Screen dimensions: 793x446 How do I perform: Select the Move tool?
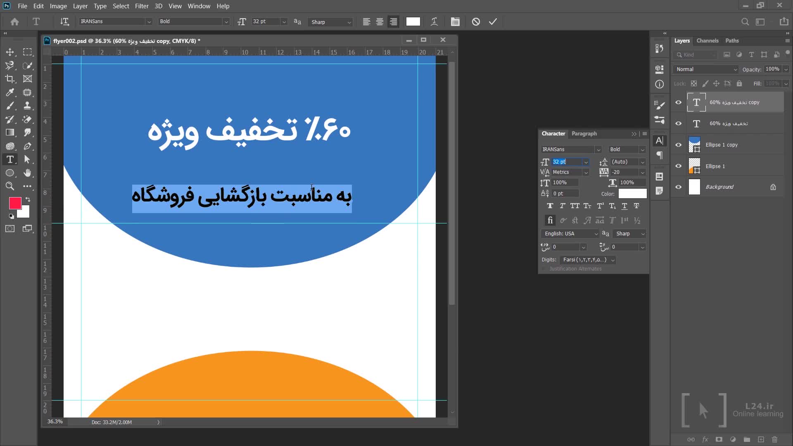(10, 52)
